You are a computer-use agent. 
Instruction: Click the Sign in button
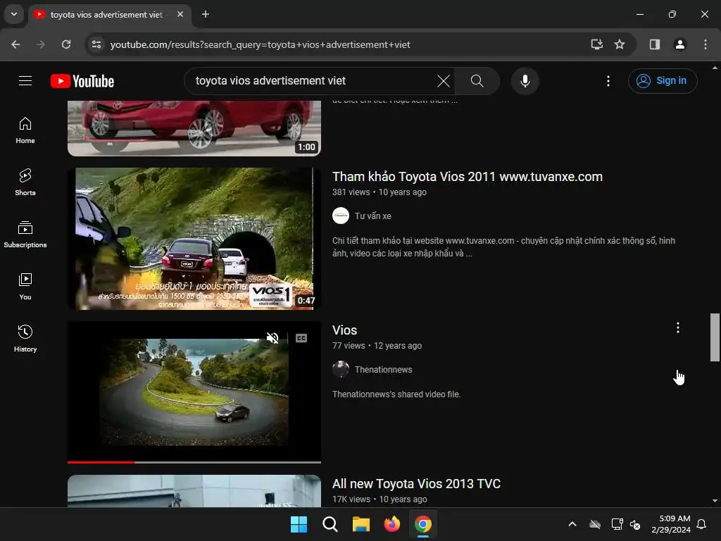[x=663, y=81]
